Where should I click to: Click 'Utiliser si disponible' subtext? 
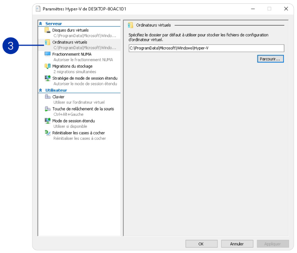[70, 126]
